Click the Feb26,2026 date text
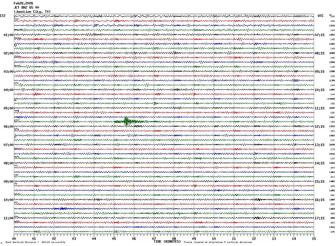The height and width of the screenshot is (246, 336). point(23,3)
